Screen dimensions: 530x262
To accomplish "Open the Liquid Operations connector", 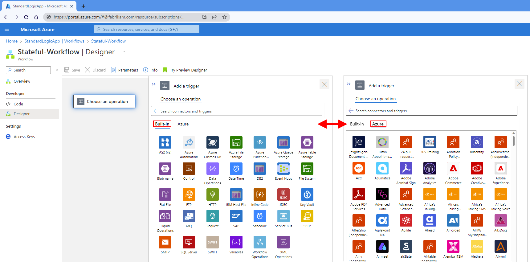I will click(x=165, y=216).
